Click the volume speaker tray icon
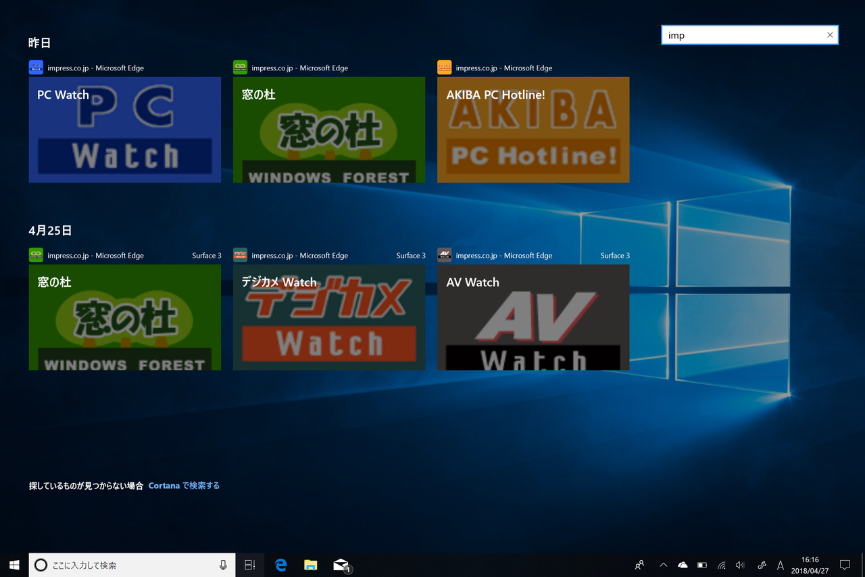Viewport: 865px width, 577px height. 740,565
